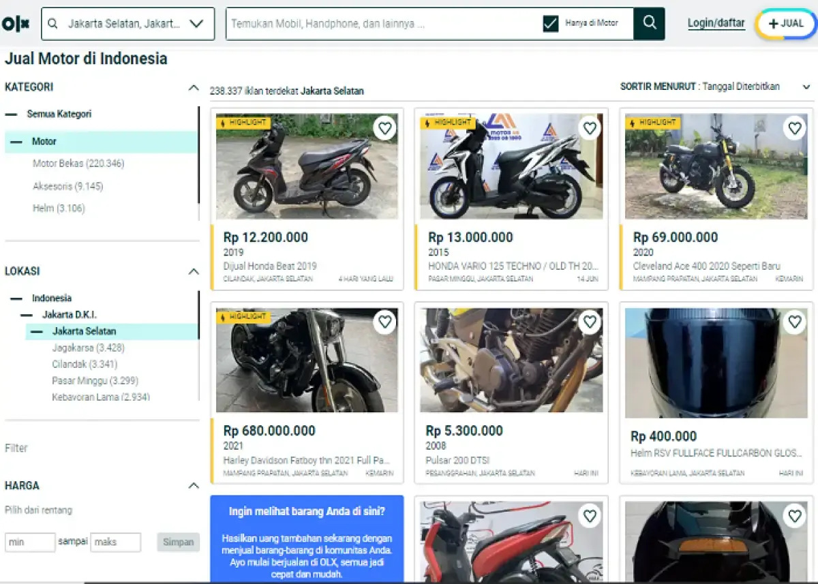Open Honda Beat 2019 photo

[x=307, y=166]
